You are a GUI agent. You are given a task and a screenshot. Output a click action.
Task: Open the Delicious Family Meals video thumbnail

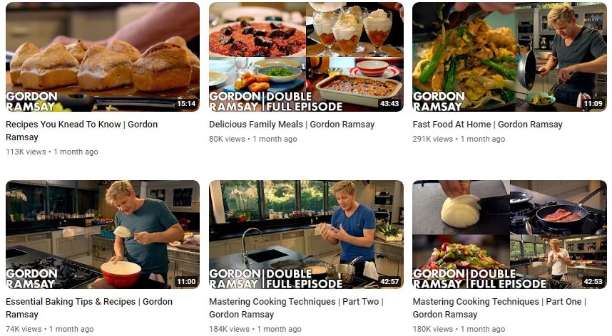coord(306,57)
